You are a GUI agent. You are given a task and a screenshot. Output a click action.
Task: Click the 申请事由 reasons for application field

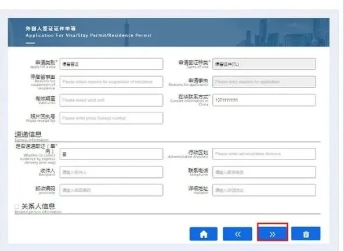(264, 82)
